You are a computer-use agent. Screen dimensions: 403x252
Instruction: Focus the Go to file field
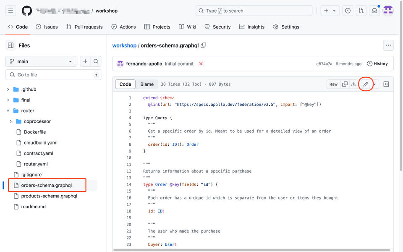(53, 75)
